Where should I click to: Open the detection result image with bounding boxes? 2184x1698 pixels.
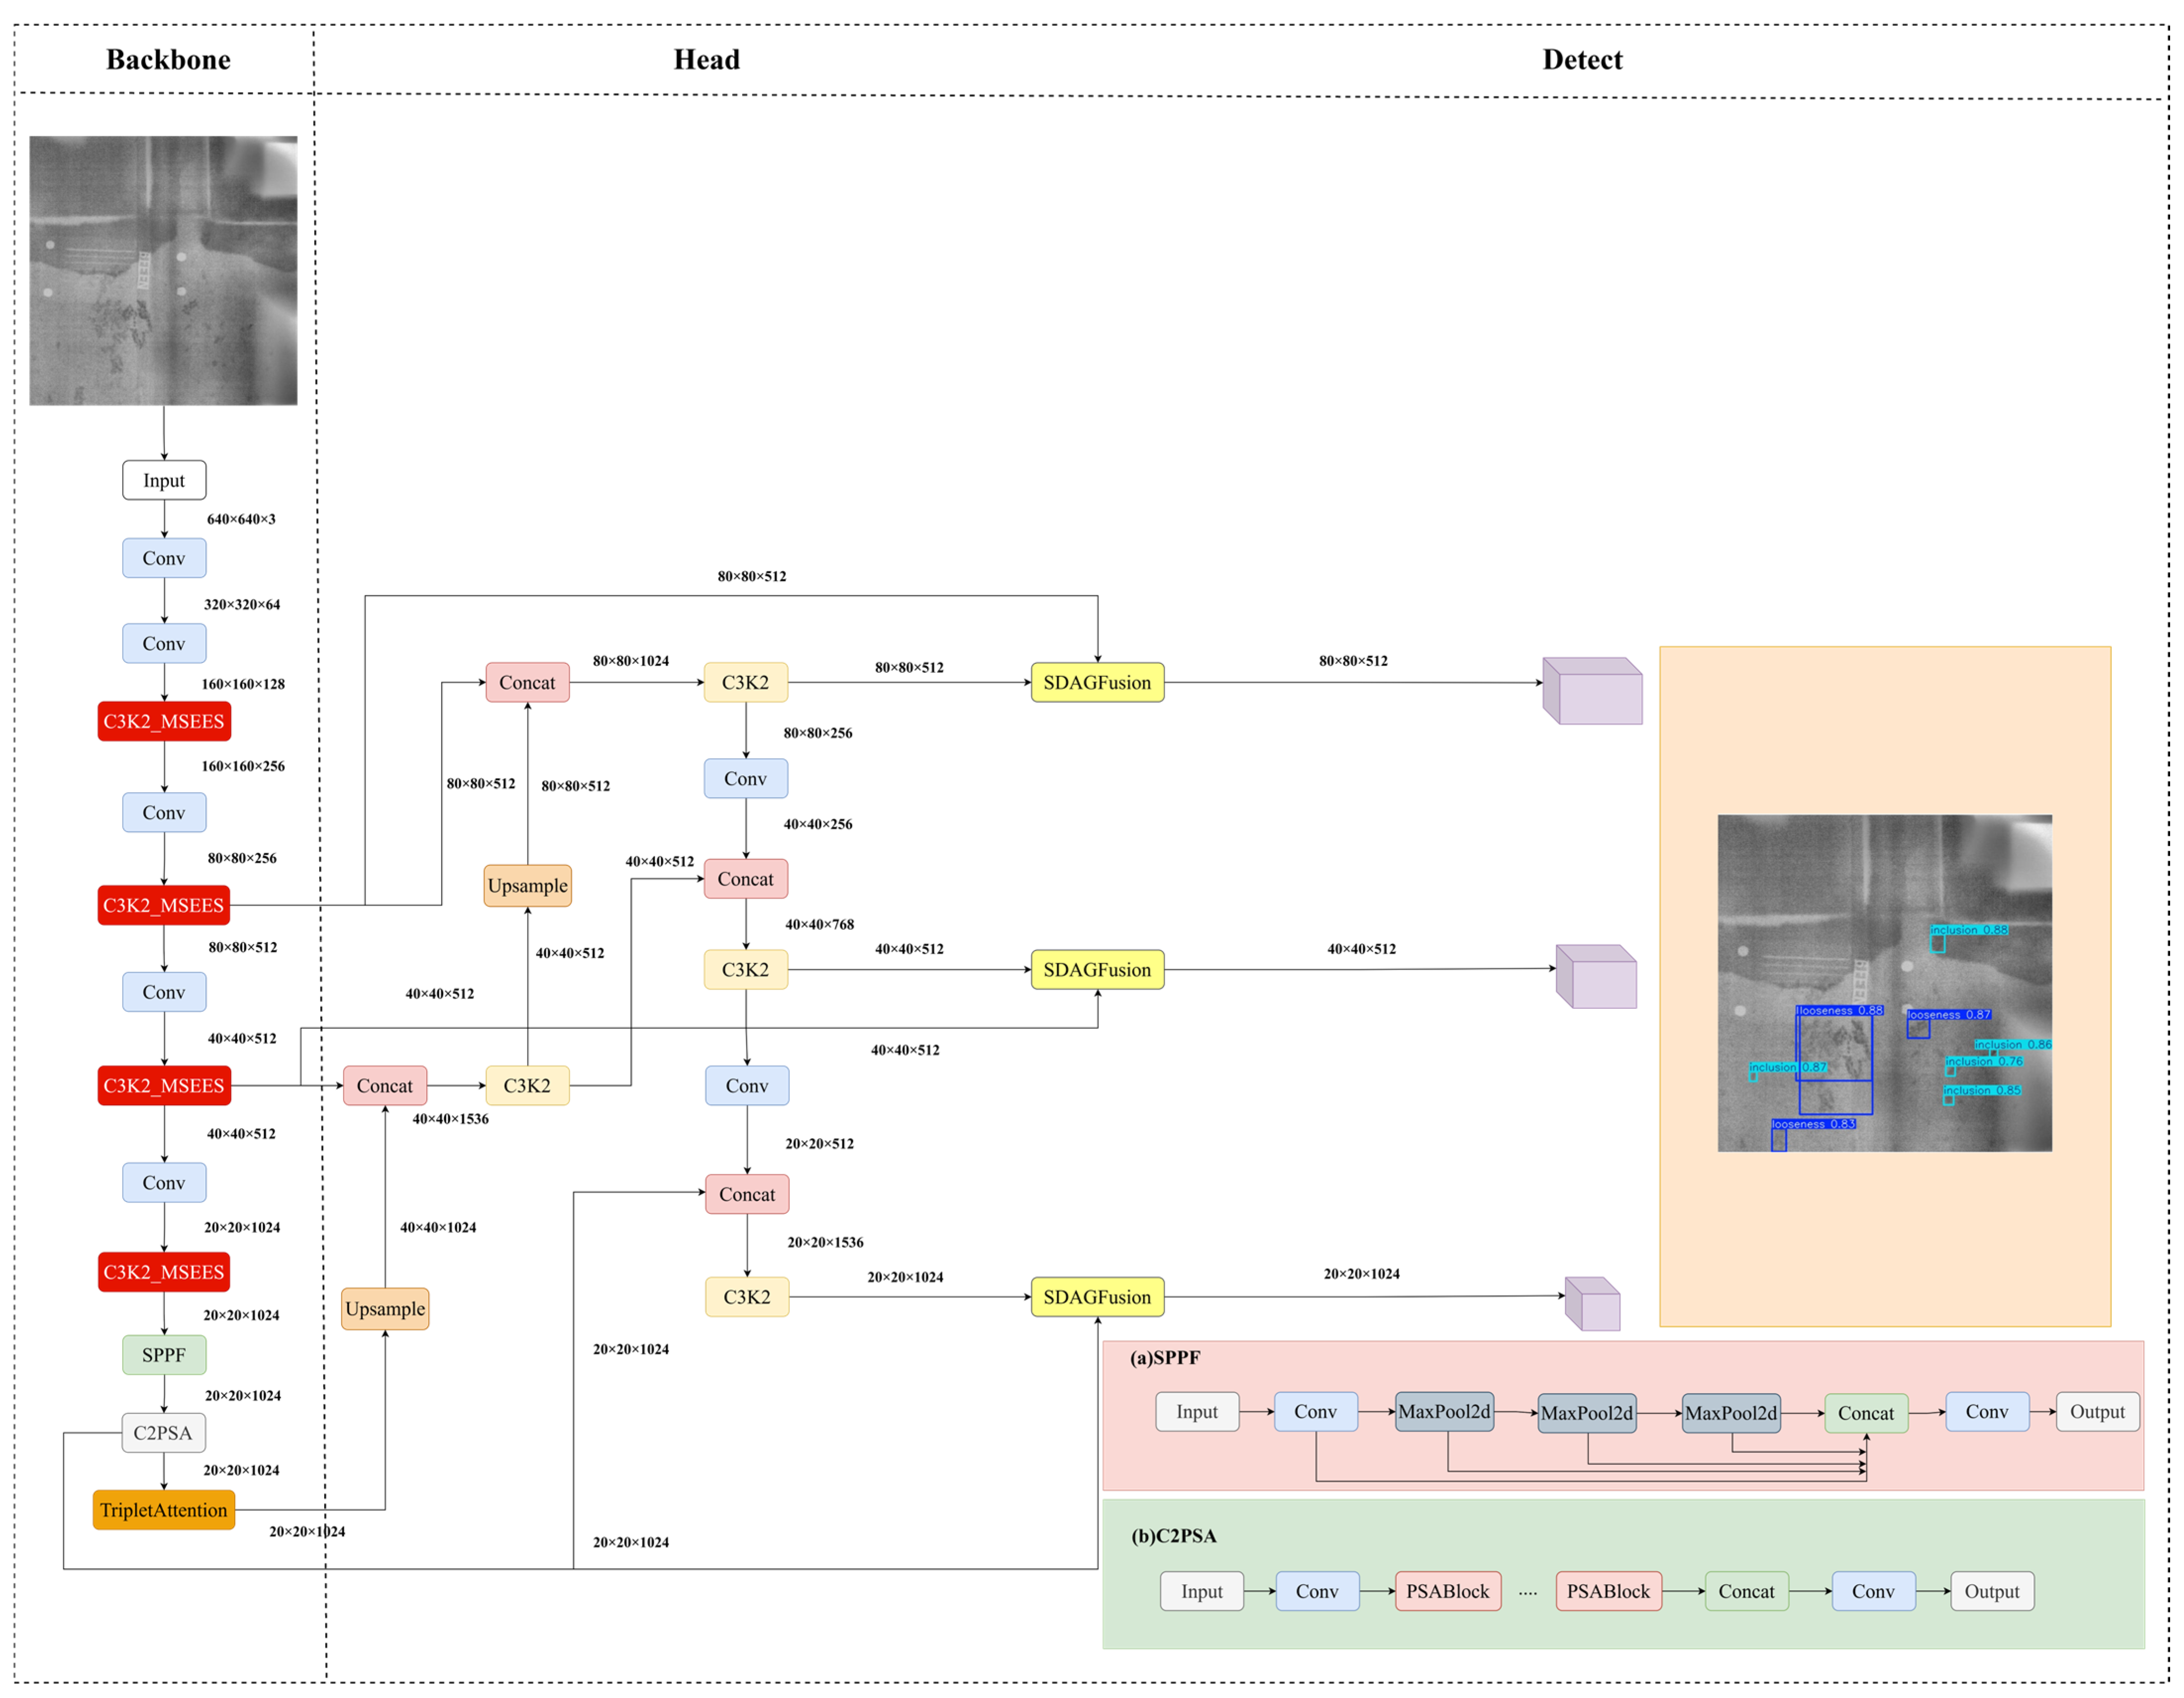[x=1884, y=983]
